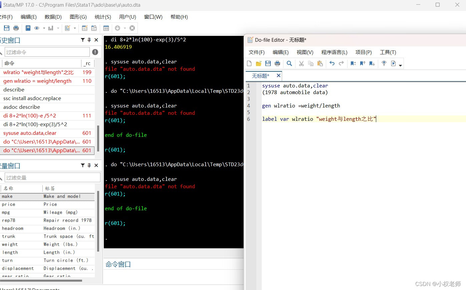Click the Graph bar-chart icon
The width and height of the screenshot is (466, 290).
coord(51,28)
